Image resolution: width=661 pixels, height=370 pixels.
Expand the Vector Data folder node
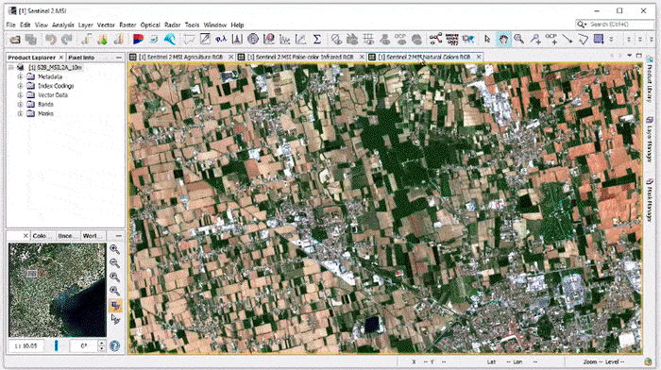pyautogui.click(x=20, y=95)
